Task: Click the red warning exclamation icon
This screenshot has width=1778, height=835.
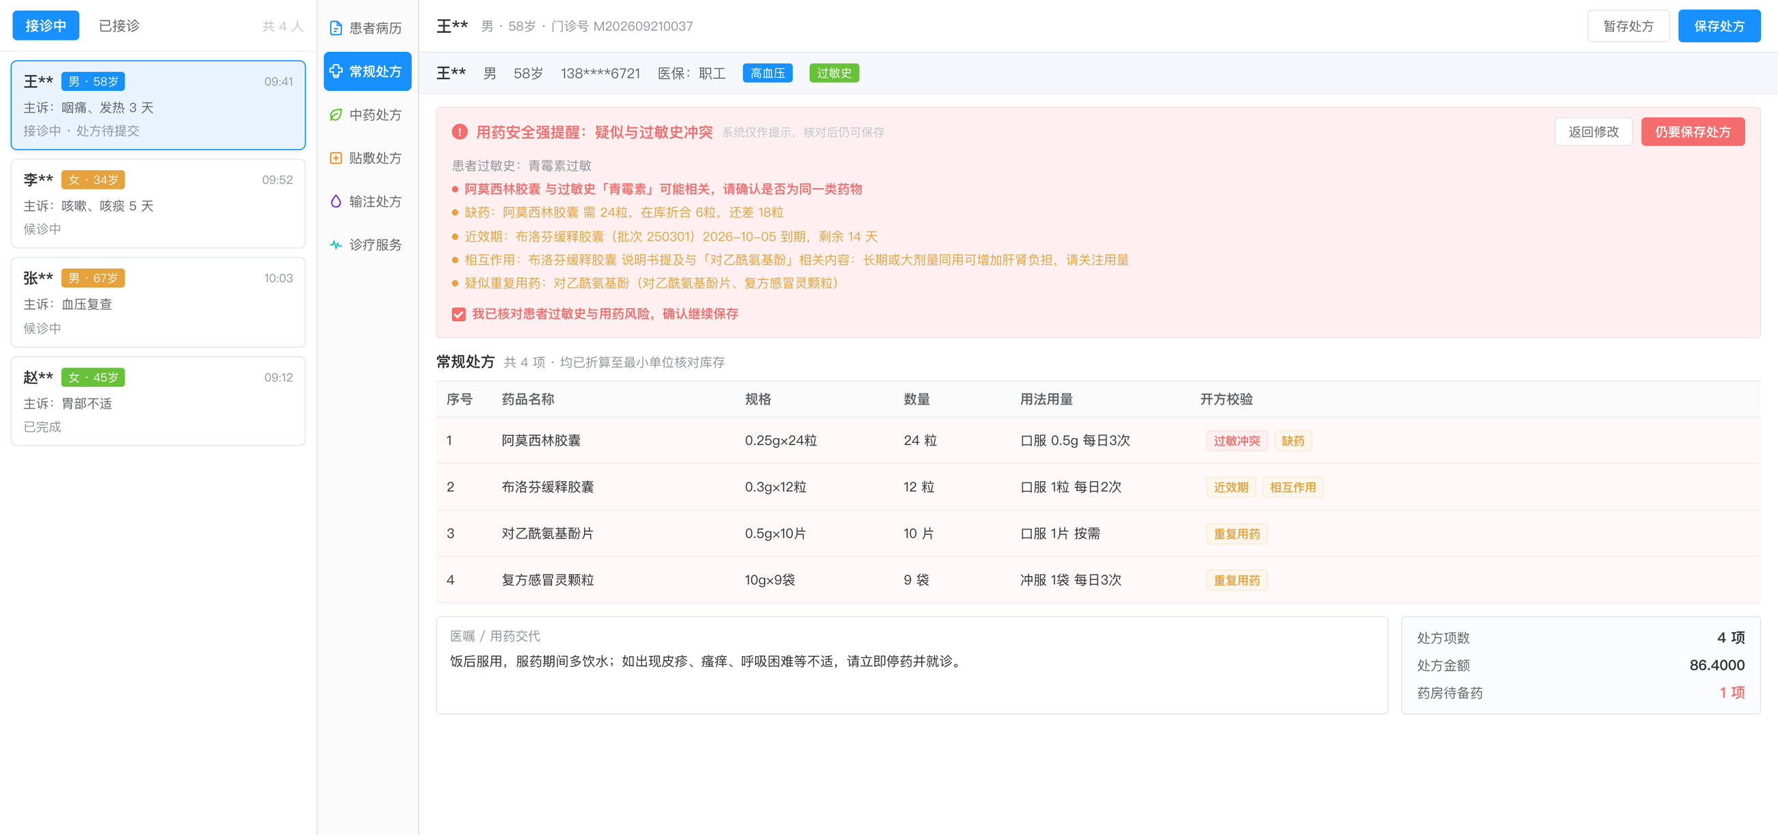Action: pos(459,132)
